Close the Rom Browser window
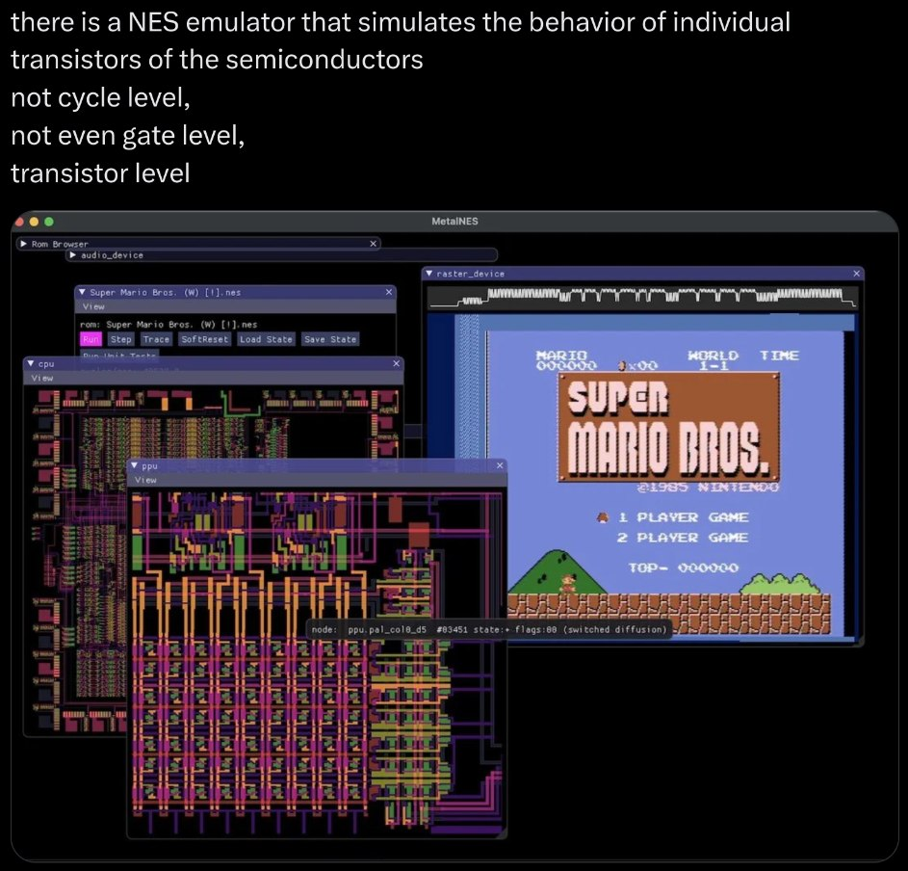Viewport: 908px width, 871px height. [x=373, y=244]
